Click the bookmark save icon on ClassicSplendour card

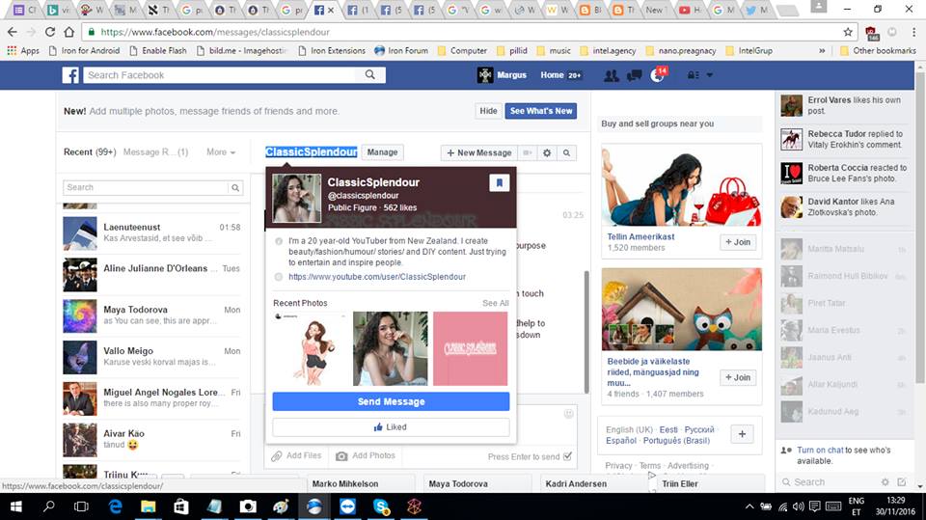499,183
